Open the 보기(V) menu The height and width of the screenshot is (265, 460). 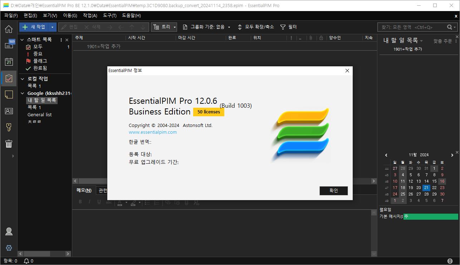50,16
